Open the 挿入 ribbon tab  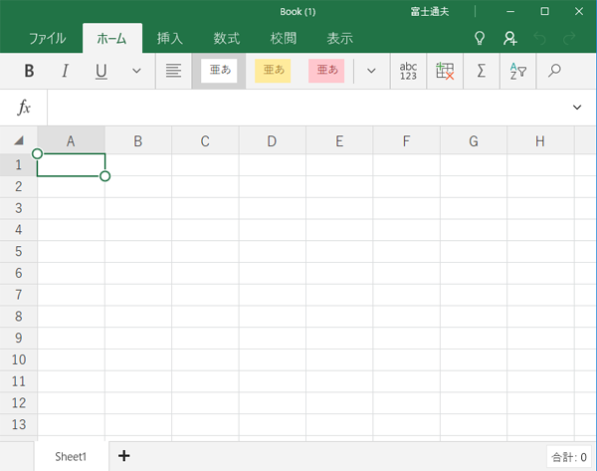(170, 38)
